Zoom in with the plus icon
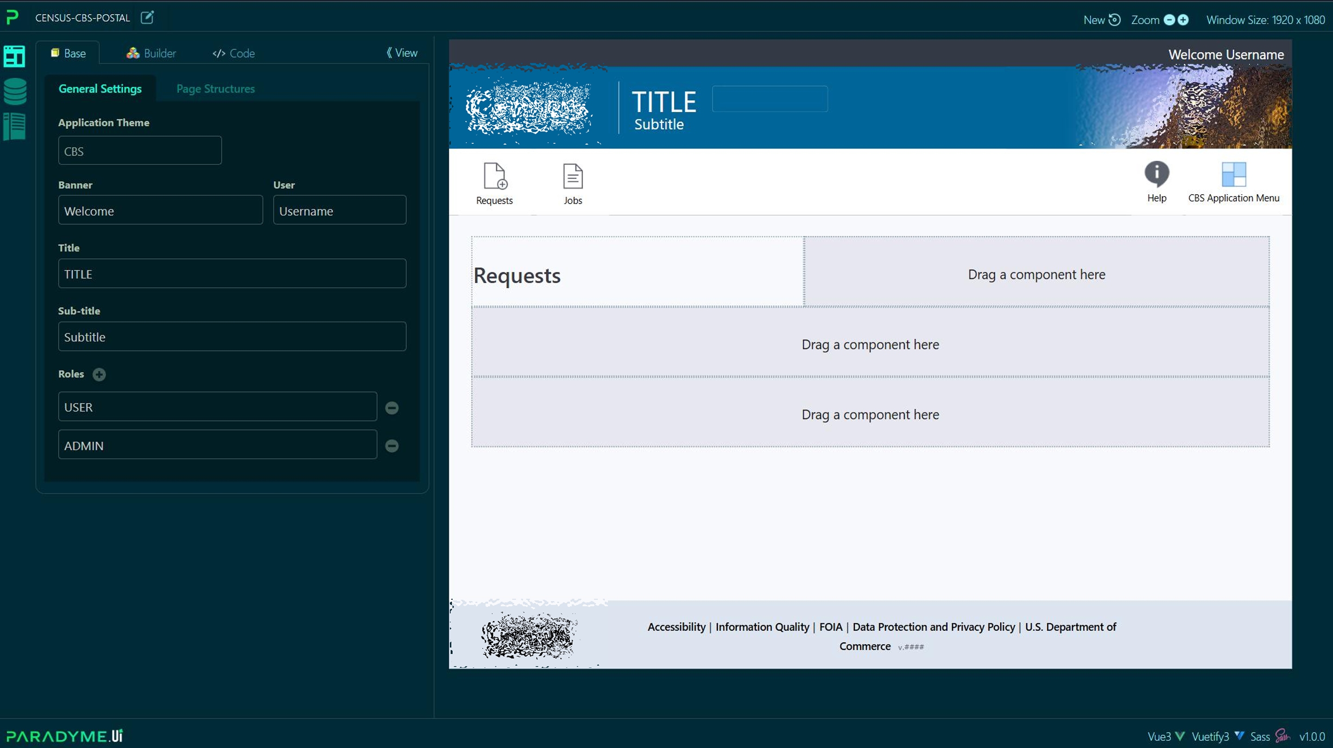Viewport: 1333px width, 748px height. pos(1183,19)
